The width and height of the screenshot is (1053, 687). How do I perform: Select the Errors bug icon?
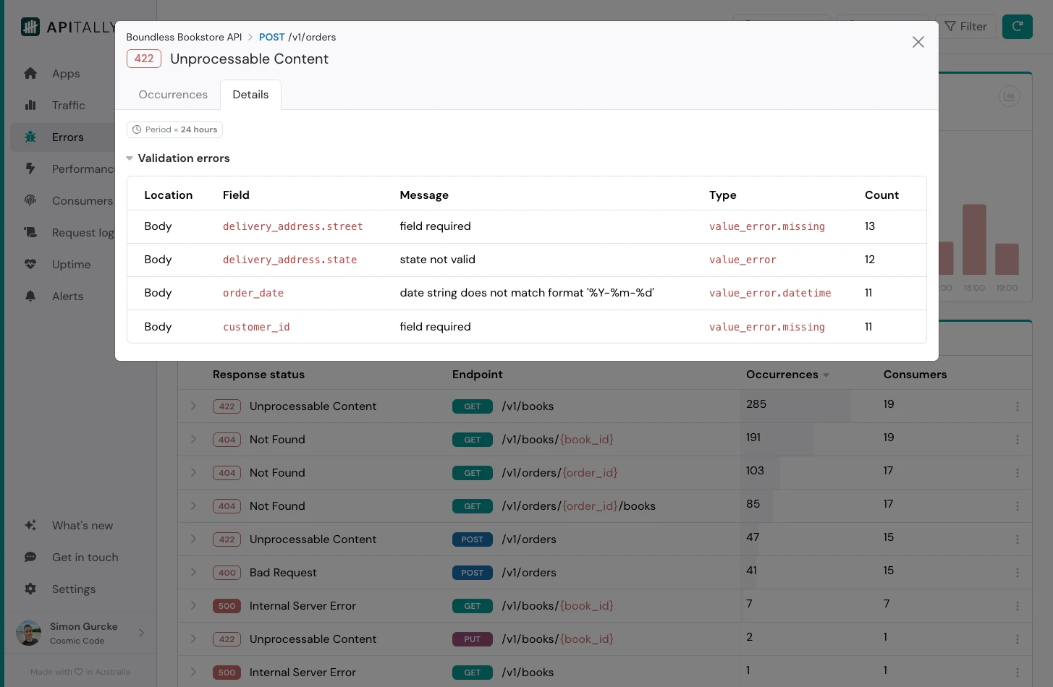point(30,137)
